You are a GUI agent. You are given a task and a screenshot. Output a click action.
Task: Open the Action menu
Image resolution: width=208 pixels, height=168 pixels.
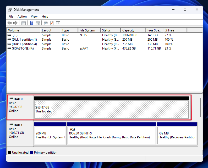(x=22, y=17)
